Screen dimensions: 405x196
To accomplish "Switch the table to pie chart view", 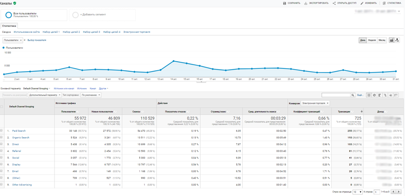I will point(374,95).
